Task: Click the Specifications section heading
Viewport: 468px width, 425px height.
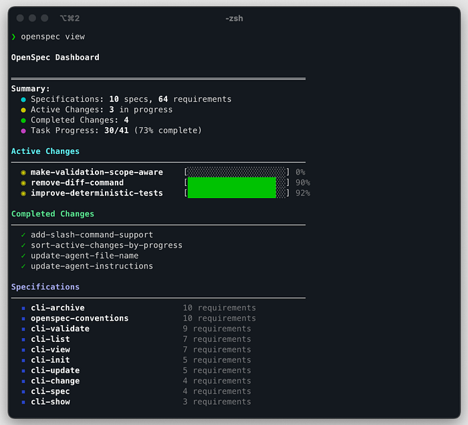Action: [x=45, y=287]
